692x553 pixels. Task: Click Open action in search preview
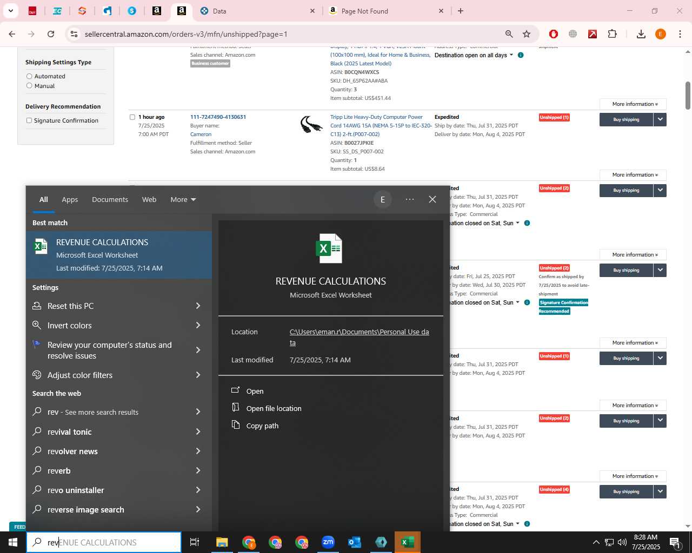(255, 391)
